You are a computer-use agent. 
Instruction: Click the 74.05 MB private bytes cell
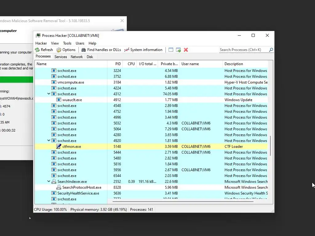click(x=170, y=94)
